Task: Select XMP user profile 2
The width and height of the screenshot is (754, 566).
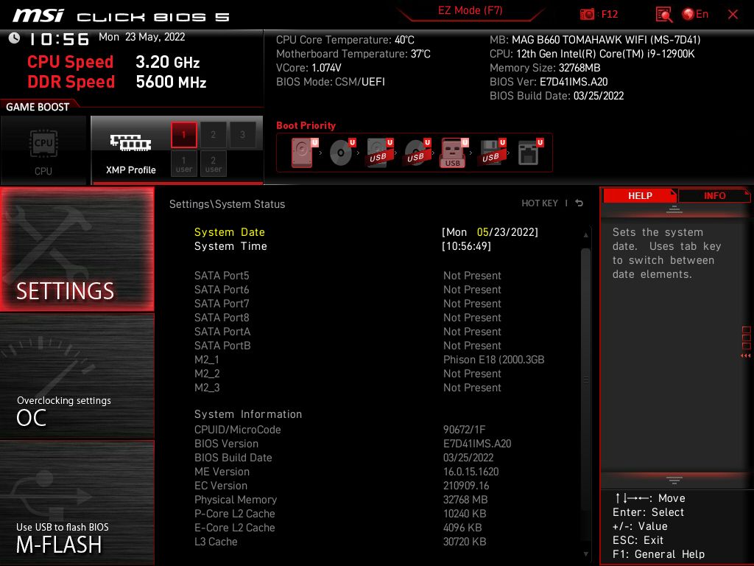Action: coord(213,164)
